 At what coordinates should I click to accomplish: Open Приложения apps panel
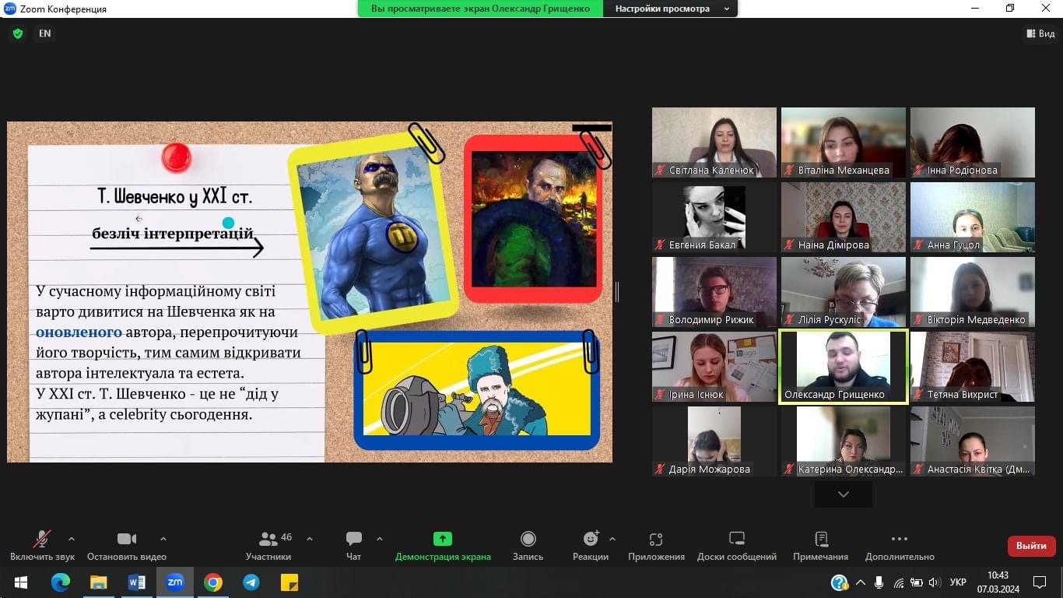[656, 546]
